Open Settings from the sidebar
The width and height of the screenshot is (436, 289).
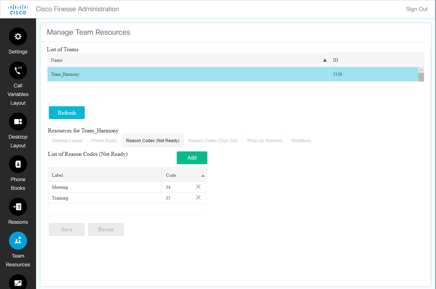click(x=18, y=36)
